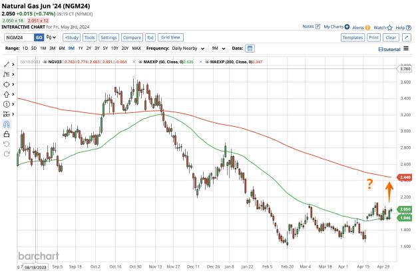Screen dimensions: 416x275
Task: Click the unlock drawings padlock icon
Action: point(7,134)
